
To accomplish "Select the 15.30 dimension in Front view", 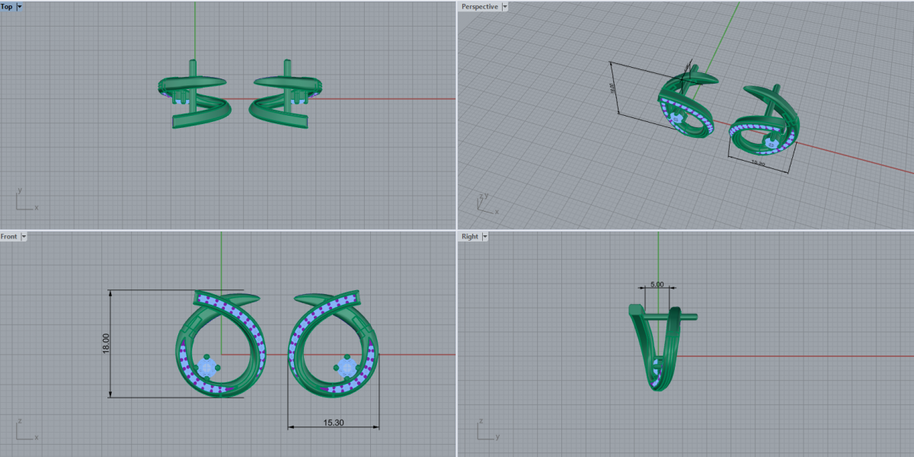I will tap(334, 421).
